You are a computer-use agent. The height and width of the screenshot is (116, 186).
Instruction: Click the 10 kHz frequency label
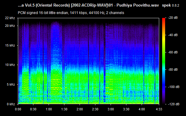pos(10,65)
